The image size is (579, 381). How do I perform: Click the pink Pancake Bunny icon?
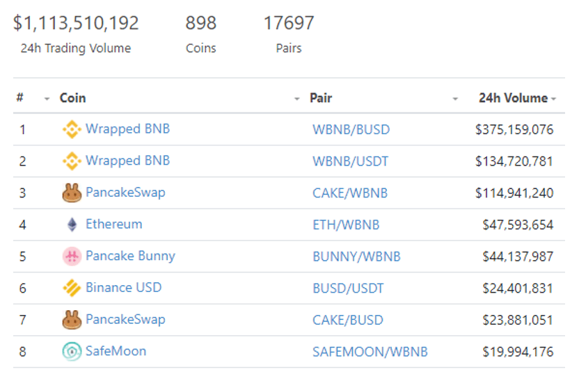72,257
